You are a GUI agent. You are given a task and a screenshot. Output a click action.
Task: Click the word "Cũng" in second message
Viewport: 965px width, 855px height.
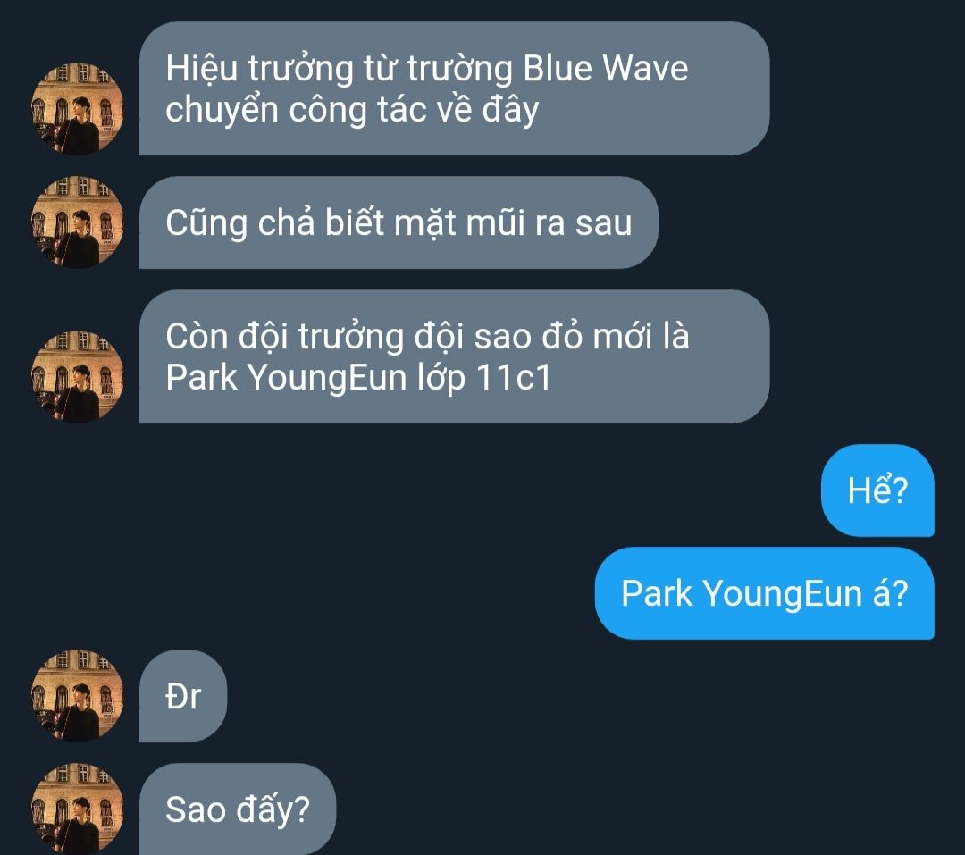tap(206, 223)
